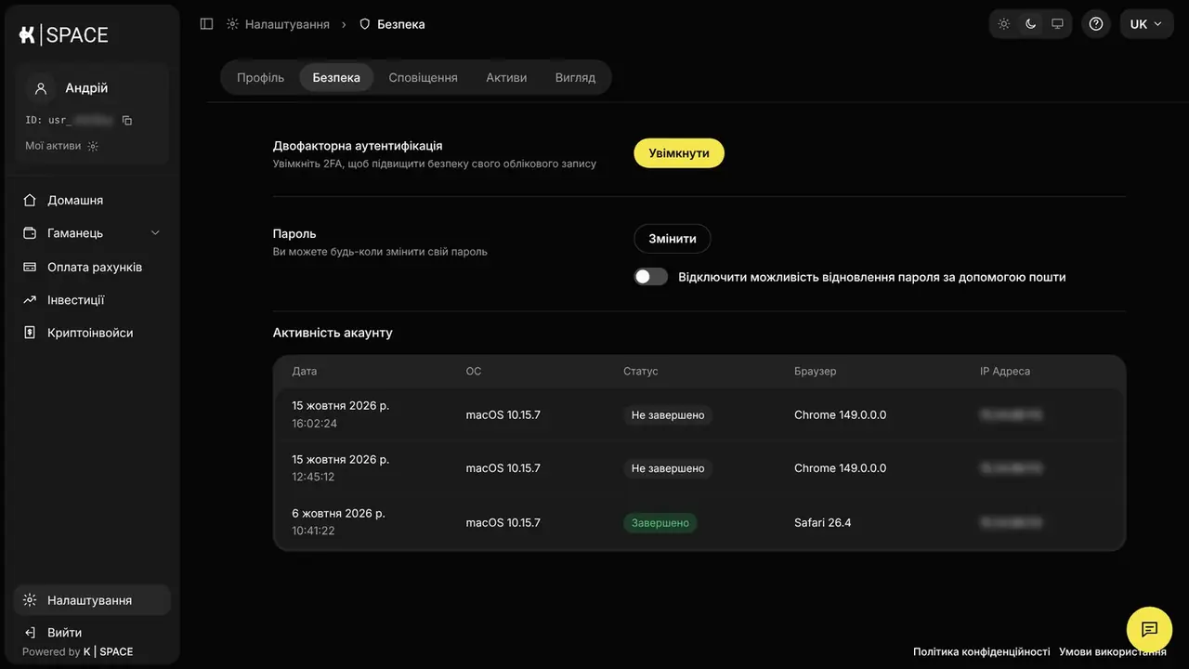Open Політика конфіденційності link
This screenshot has height=669, width=1189.
click(x=981, y=652)
